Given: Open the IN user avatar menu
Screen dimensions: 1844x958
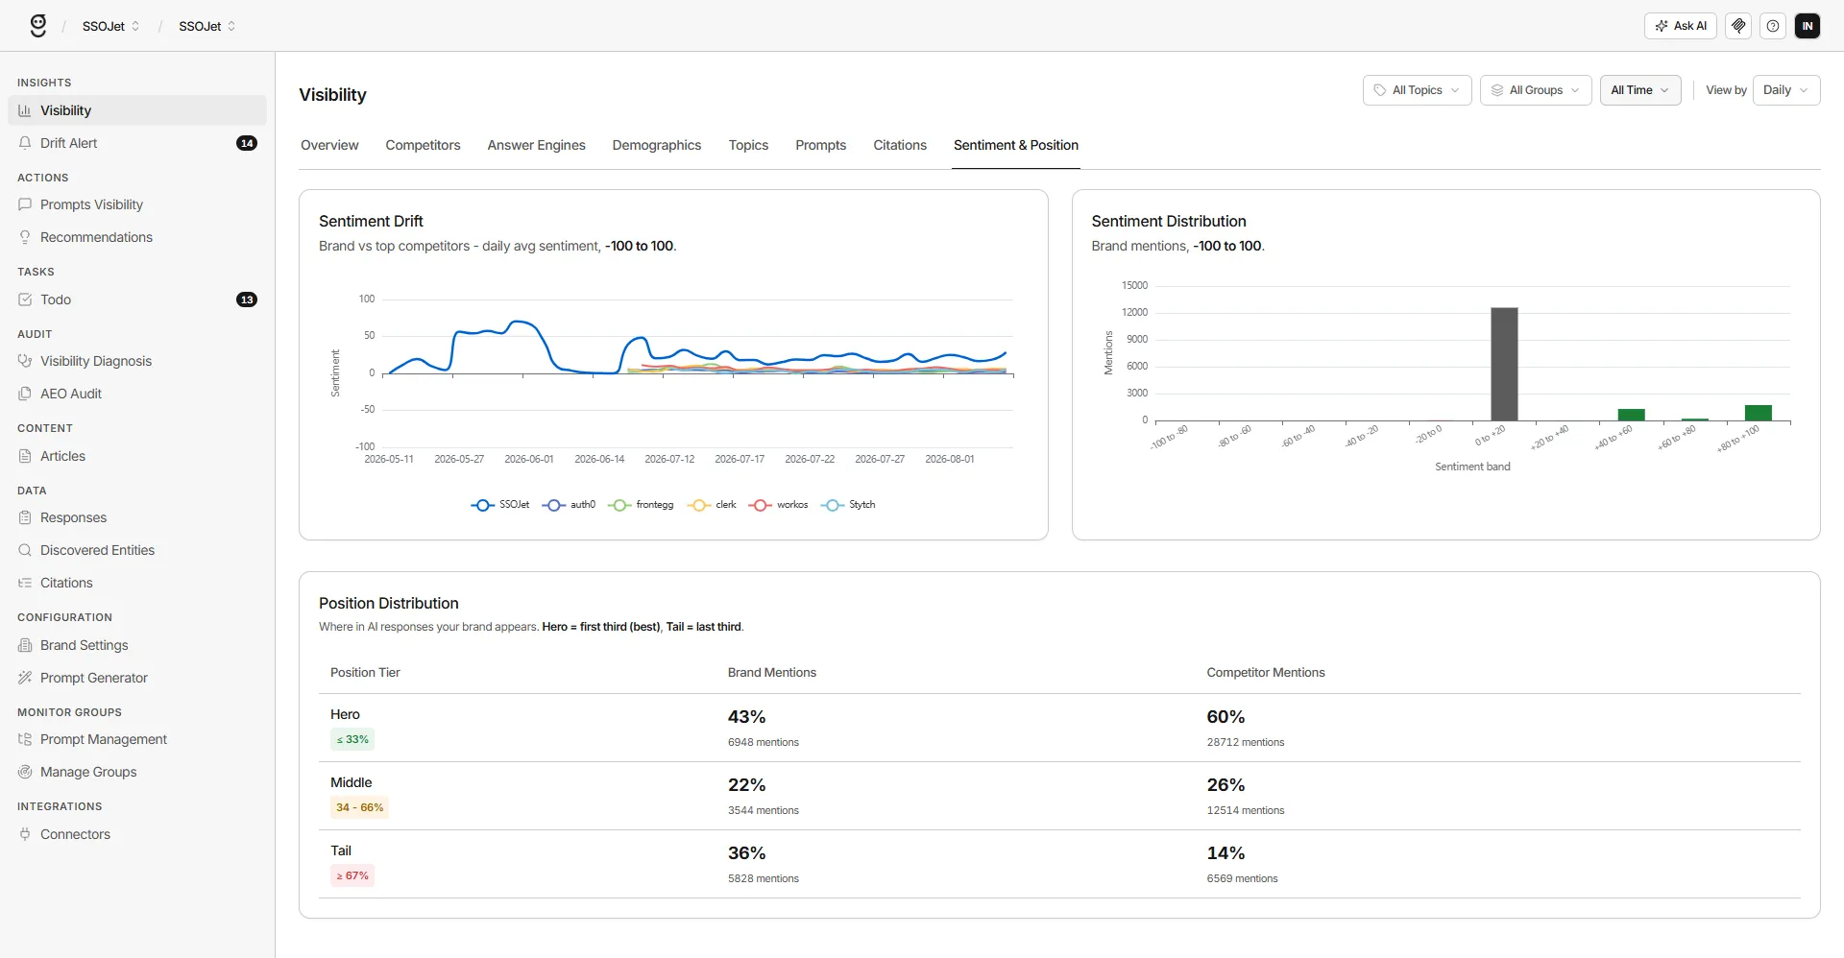Looking at the screenshot, I should coord(1808,26).
